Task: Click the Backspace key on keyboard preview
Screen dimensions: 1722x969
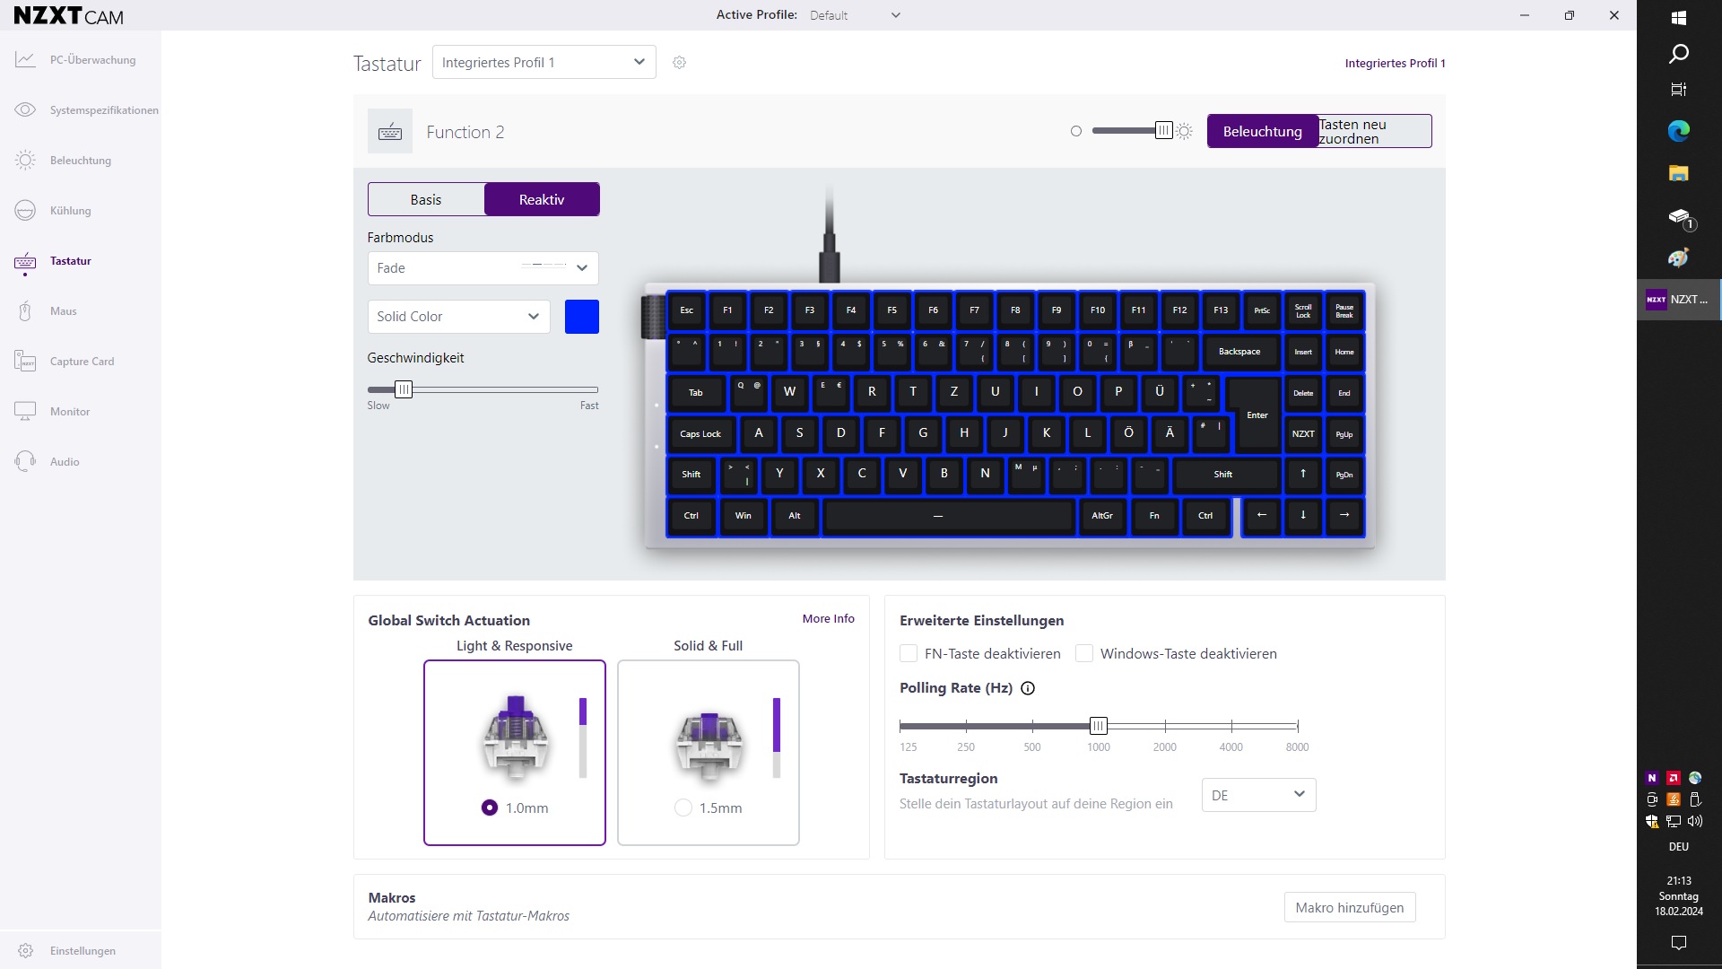Action: (1239, 352)
